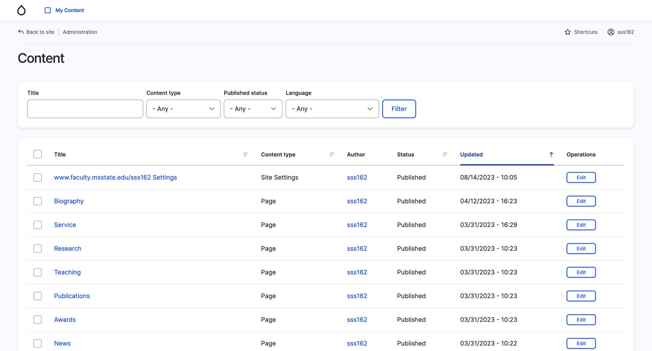Click into the Title filter text field
Screen dimensions: 652x351
[x=85, y=109]
